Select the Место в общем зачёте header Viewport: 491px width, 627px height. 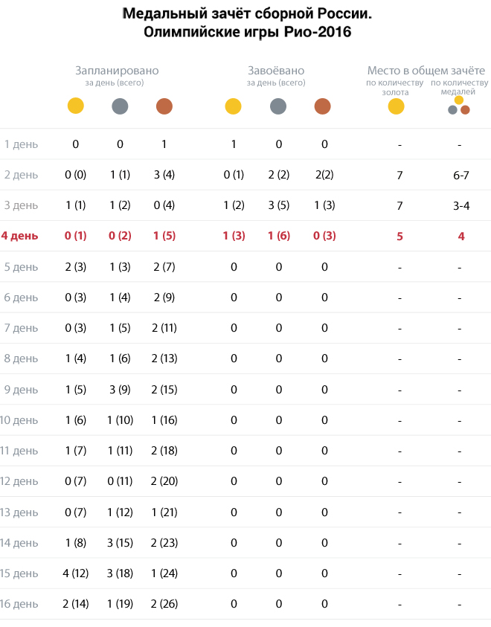426,71
